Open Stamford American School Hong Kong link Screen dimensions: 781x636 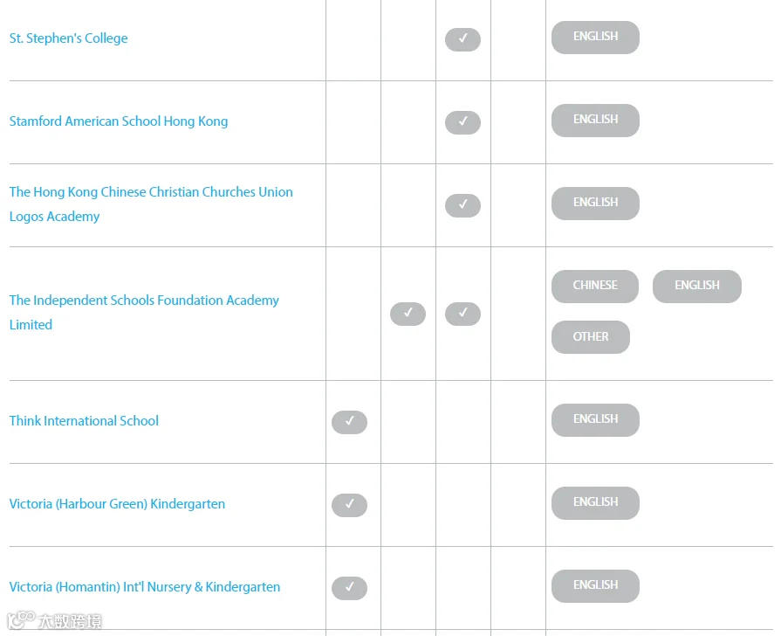click(119, 121)
